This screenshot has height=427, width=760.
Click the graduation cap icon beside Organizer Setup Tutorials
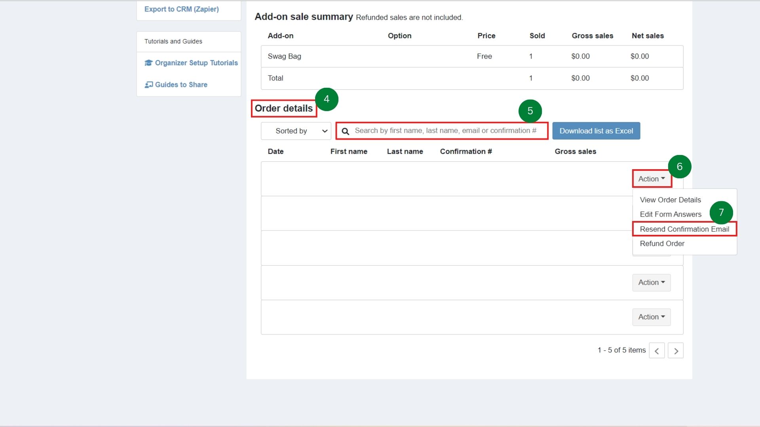click(149, 63)
